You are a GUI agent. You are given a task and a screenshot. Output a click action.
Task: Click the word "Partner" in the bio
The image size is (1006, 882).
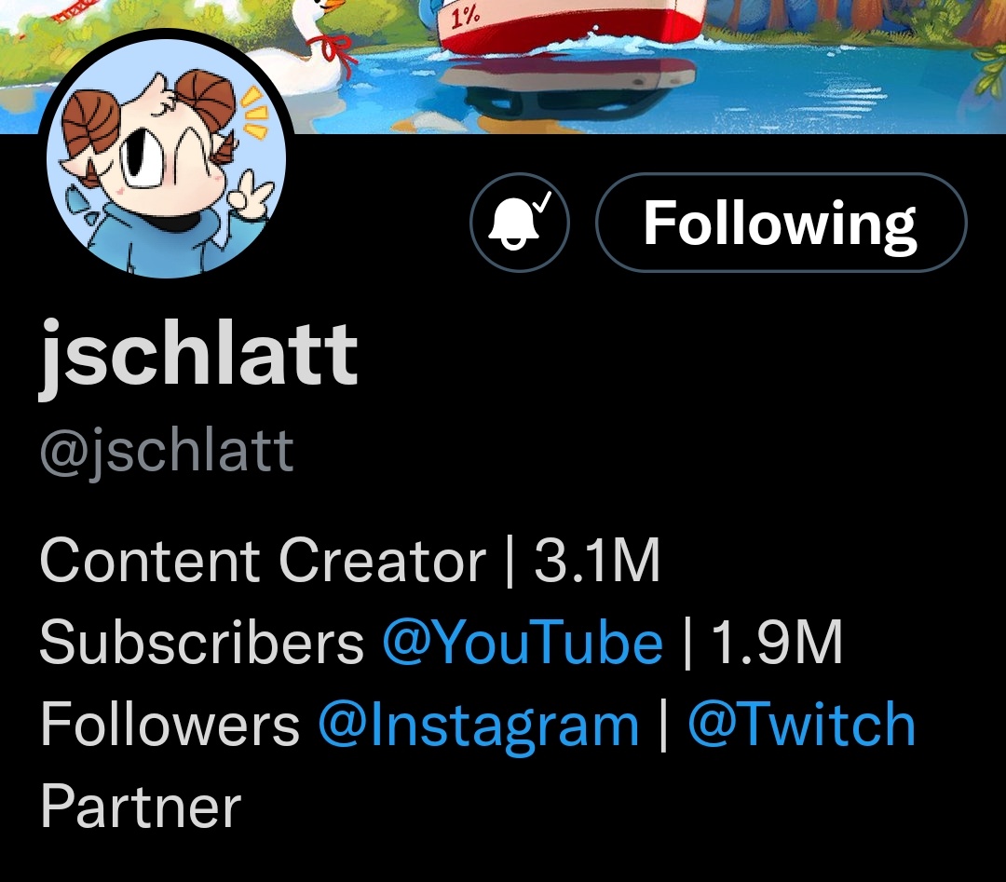[x=141, y=807]
